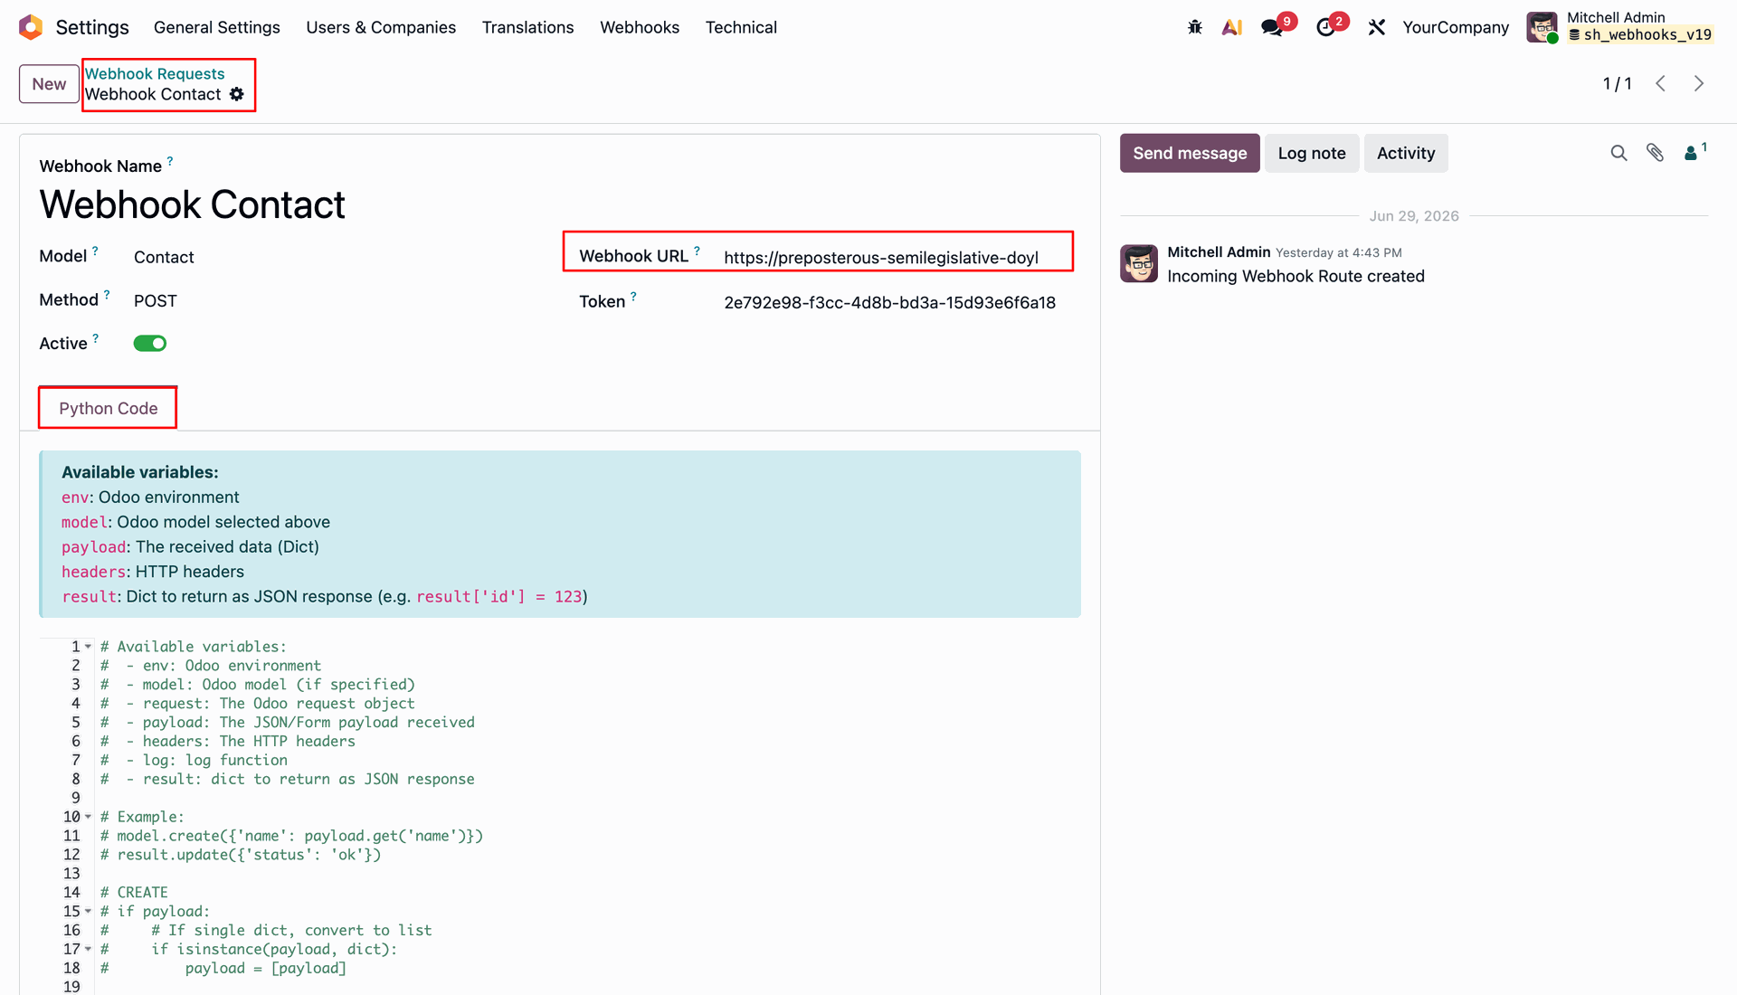Show help tooltip for Method field
1737x995 pixels.
coord(107,295)
